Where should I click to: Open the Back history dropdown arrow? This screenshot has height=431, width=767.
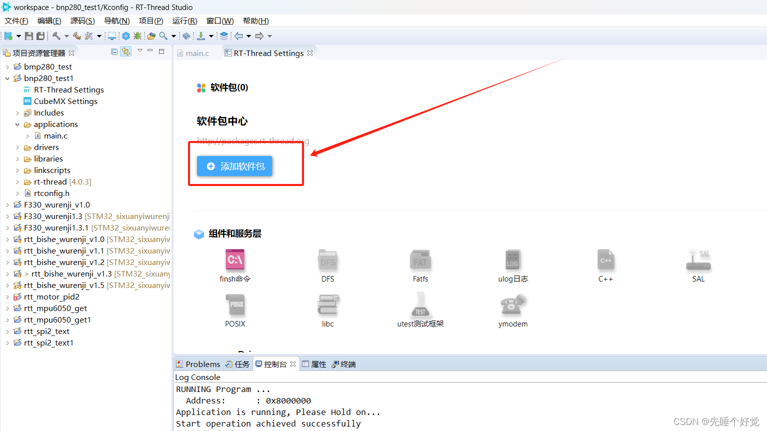(x=248, y=36)
